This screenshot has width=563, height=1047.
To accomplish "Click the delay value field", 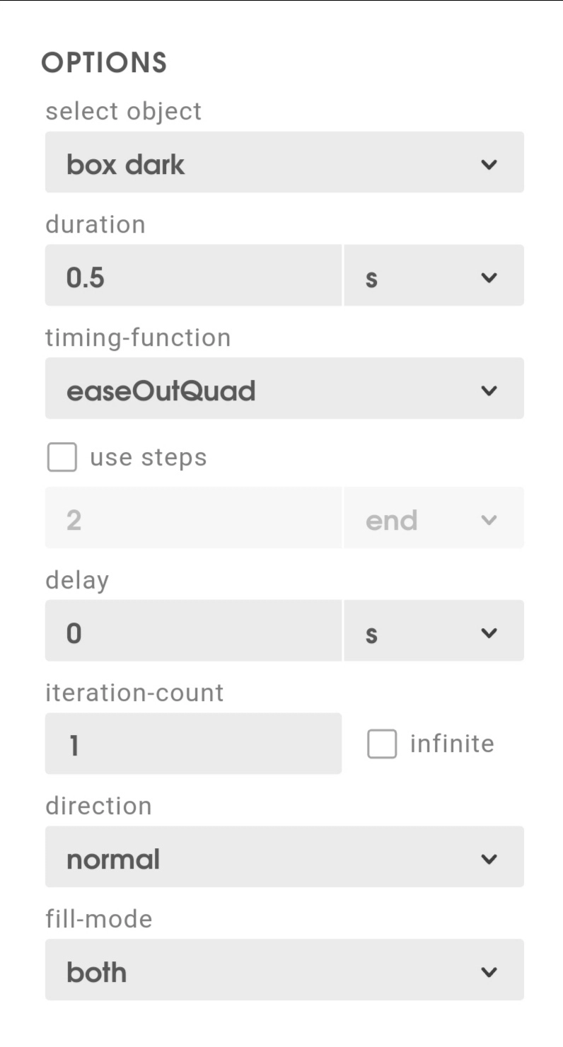I will pos(193,631).
